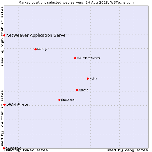Click the vWebServer red data point
152x152 pixels.
pos(4,105)
